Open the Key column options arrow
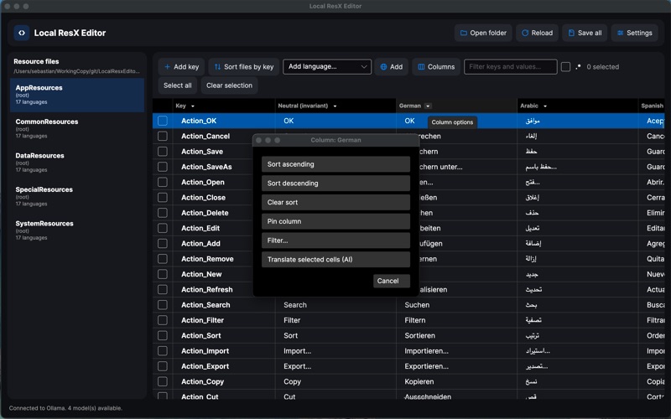This screenshot has width=671, height=419. tap(193, 106)
